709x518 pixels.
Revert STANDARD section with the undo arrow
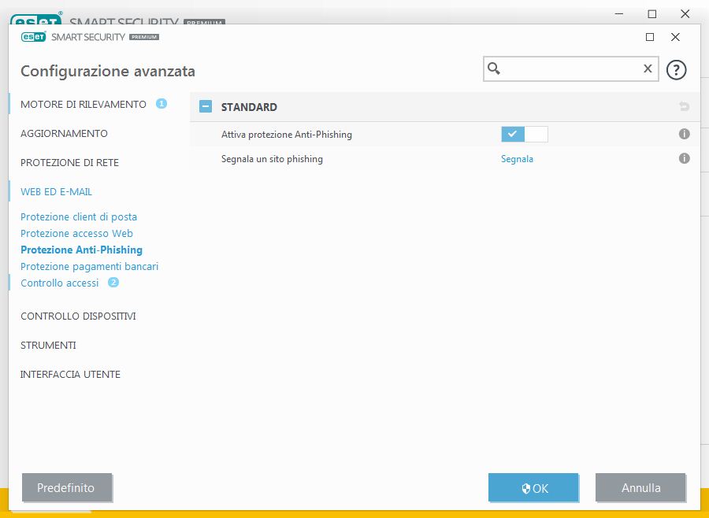[x=684, y=107]
